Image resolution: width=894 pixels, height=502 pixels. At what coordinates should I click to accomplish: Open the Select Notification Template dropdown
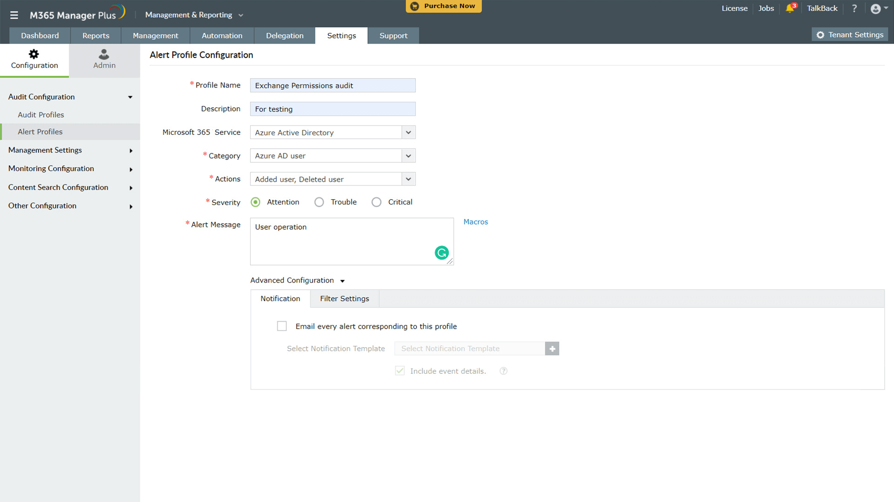(469, 349)
